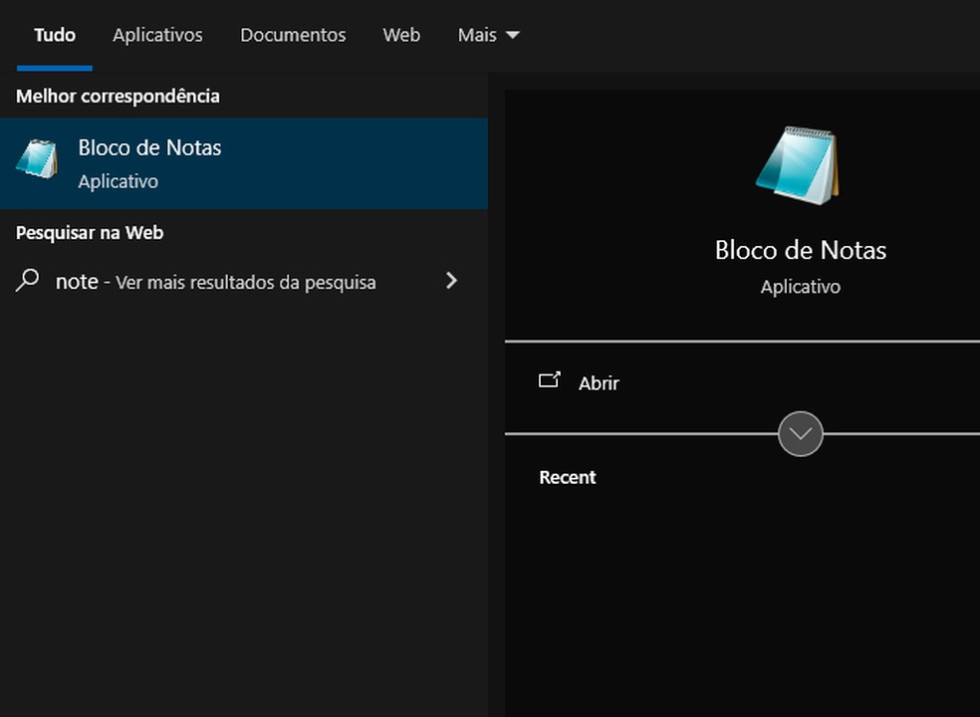Screen dimensions: 980x717
Task: Switch to the Tudo tab
Action: pyautogui.click(x=55, y=35)
